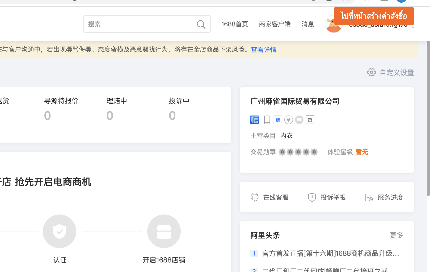Click the 认证 step label
430x272 pixels.
pos(60,260)
